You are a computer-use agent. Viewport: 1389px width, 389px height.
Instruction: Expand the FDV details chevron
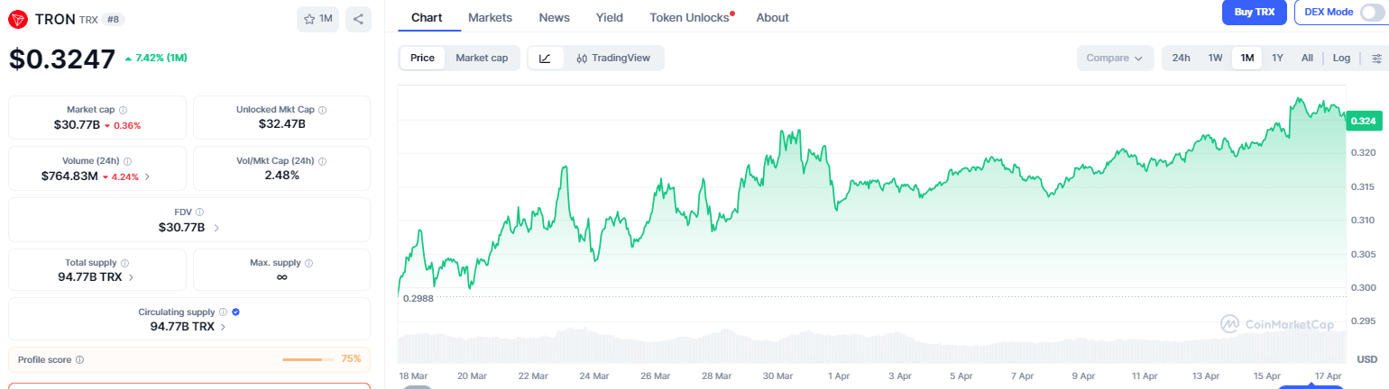(x=216, y=228)
